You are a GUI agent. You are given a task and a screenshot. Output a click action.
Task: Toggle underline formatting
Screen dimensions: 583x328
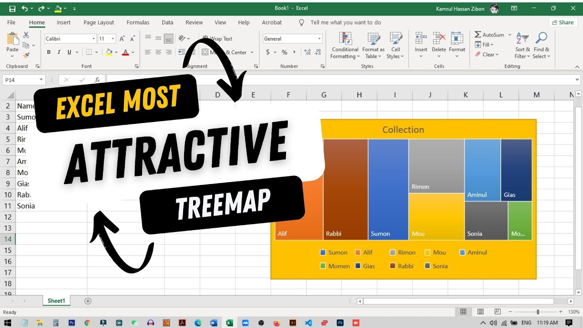coord(70,52)
